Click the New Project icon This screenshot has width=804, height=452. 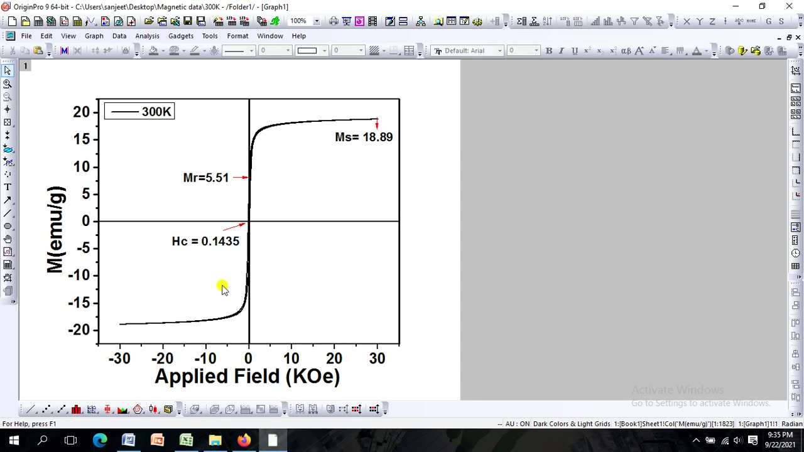[x=12, y=21]
